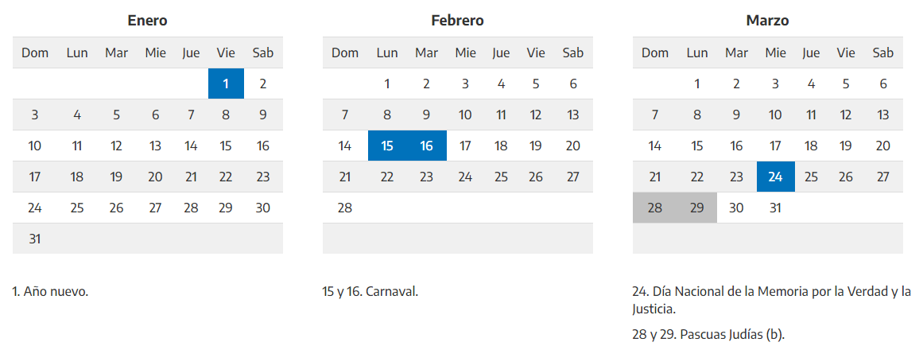This screenshot has height=346, width=923.
Task: Click the '15 y 16. Carnaval' note
Action: (x=370, y=291)
